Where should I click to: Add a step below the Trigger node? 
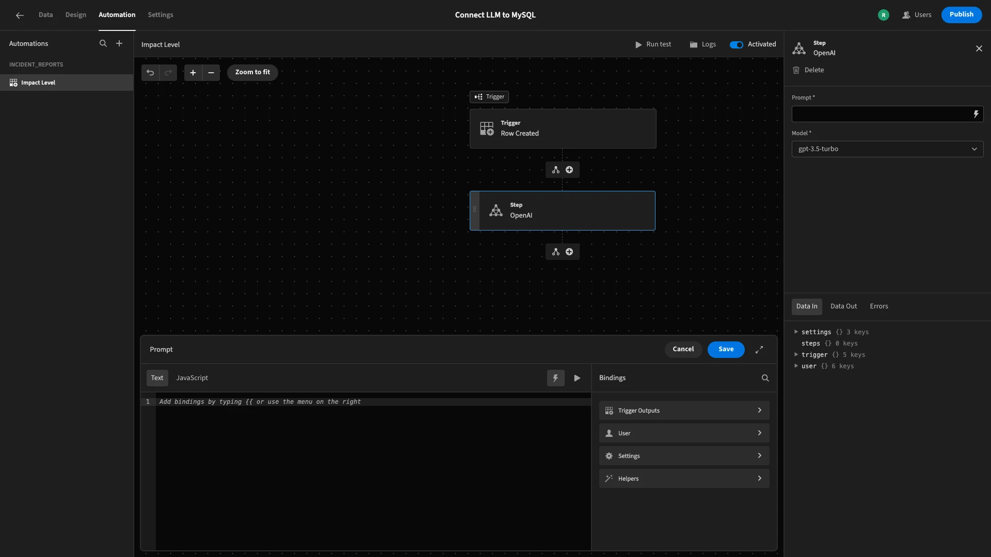point(569,170)
